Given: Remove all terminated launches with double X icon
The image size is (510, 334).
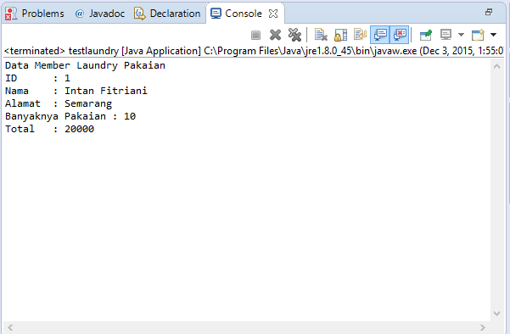Looking at the screenshot, I should click(x=294, y=35).
